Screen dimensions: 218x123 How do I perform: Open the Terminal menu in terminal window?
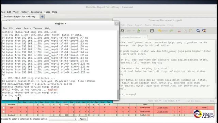click(38, 28)
